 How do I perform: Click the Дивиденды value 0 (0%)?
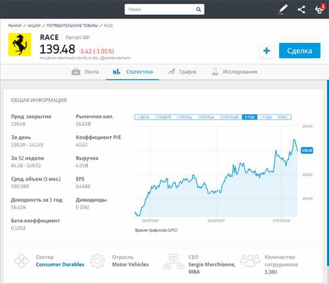point(82,207)
